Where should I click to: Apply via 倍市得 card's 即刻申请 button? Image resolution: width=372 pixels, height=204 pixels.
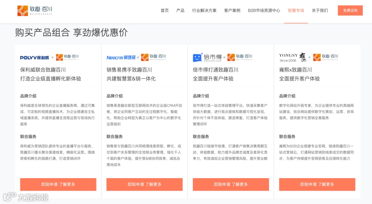(x=231, y=184)
